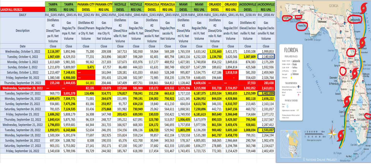Screen dimensions: 371x164
Task: Select the 1,151,663 Orlando diesel cell
Action: click(x=215, y=51)
